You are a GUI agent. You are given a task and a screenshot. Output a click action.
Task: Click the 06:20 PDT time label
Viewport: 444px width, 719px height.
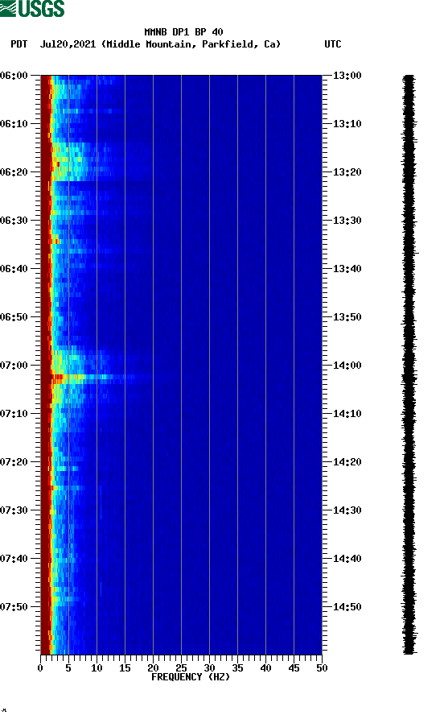[x=14, y=172]
